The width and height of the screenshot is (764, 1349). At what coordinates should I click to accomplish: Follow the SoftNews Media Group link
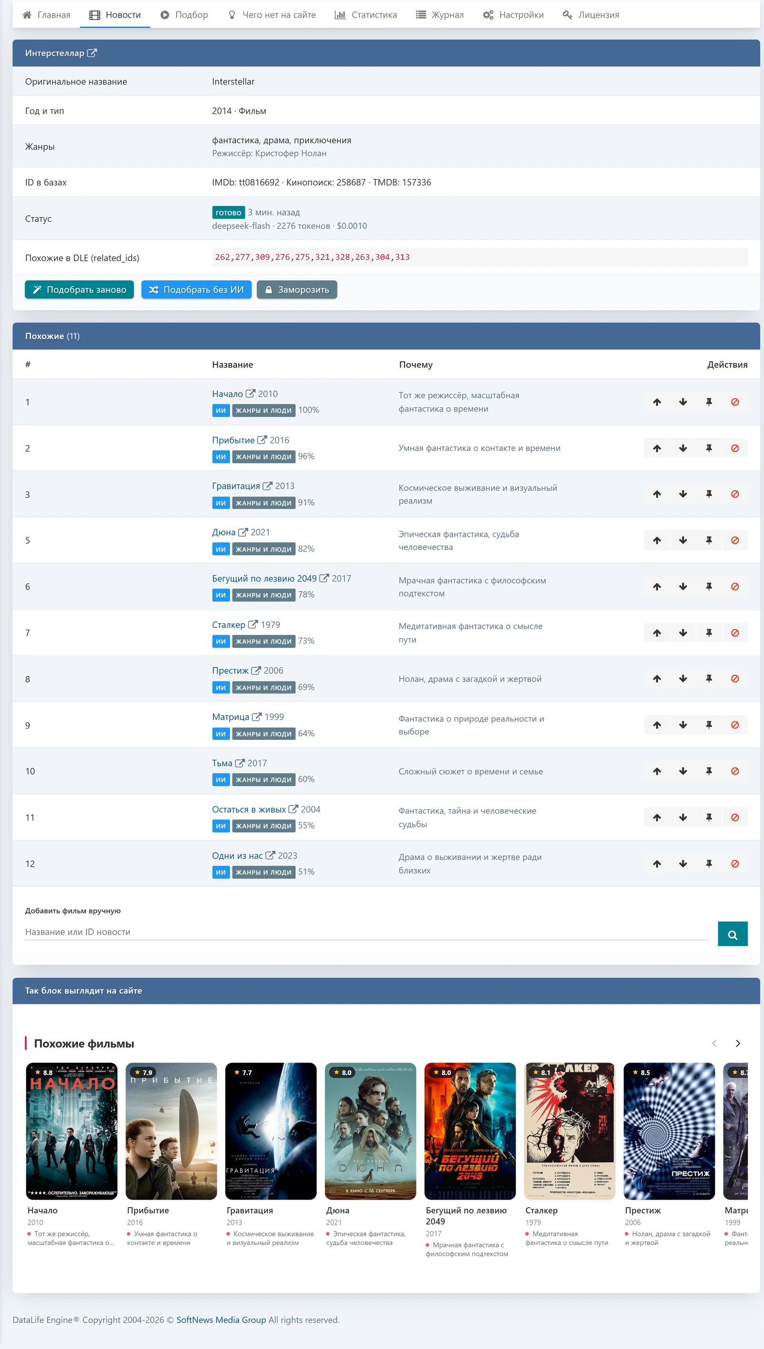(x=221, y=1319)
